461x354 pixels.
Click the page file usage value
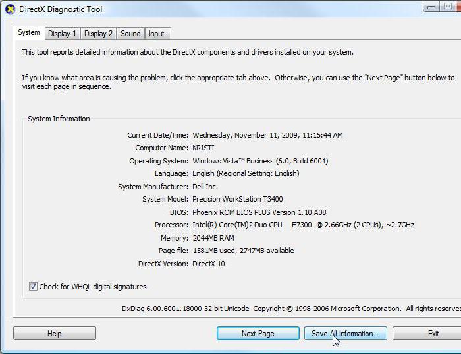244,251
